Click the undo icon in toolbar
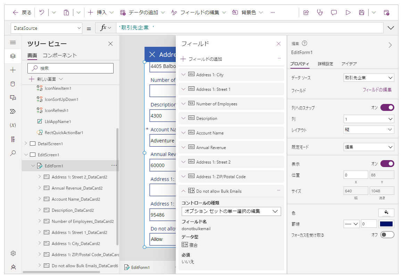The height and width of the screenshot is (279, 403). pyautogui.click(x=42, y=12)
